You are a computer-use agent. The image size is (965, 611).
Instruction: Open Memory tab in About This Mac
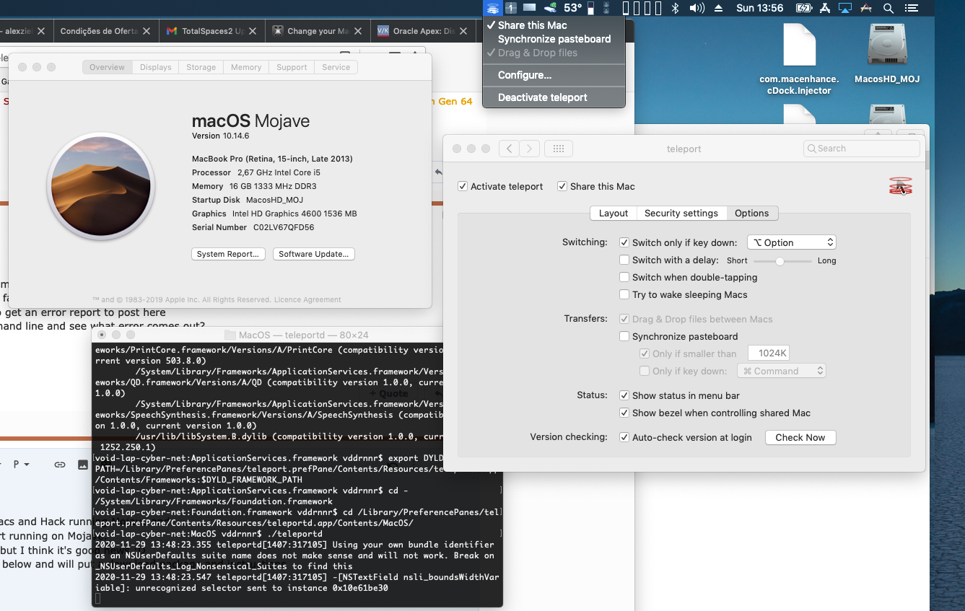(x=246, y=67)
